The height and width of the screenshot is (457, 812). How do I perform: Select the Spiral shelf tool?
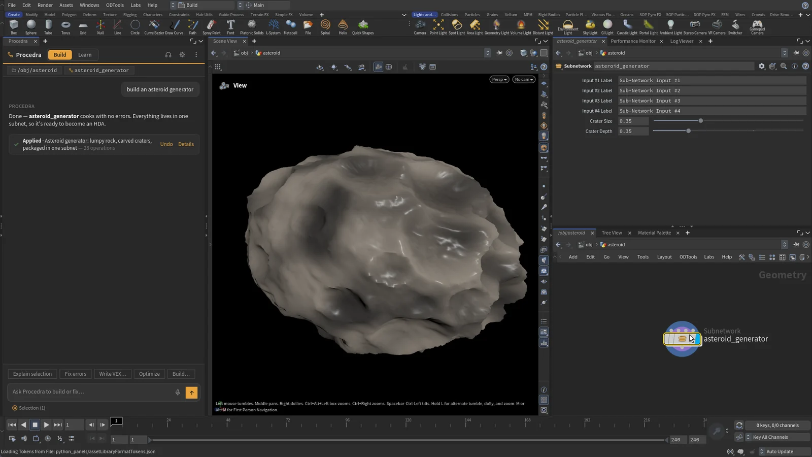click(325, 27)
